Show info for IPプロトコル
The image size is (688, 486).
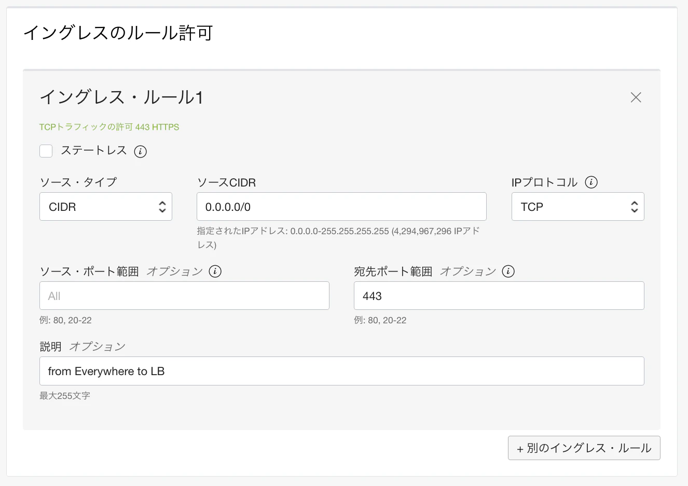591,182
